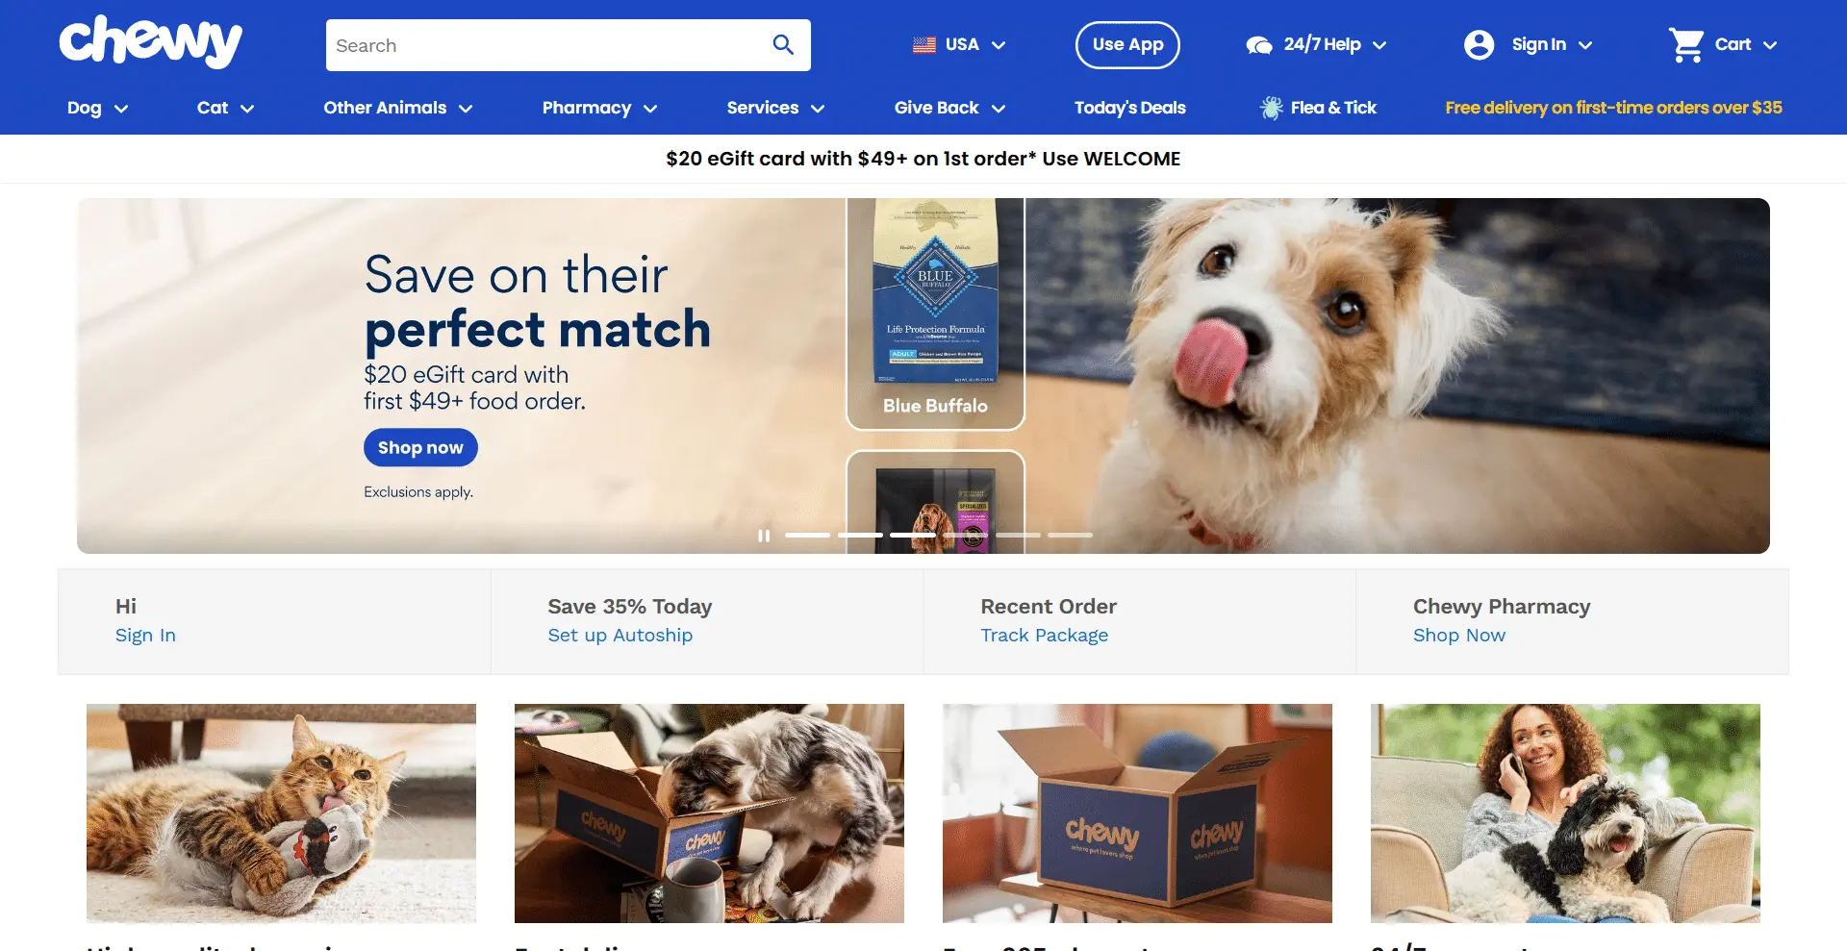This screenshot has height=951, width=1847.
Task: Click the Chewy logo
Action: [150, 42]
